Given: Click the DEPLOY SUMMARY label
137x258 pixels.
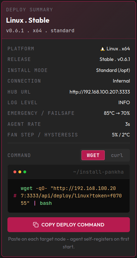Looking at the screenshot, I should (29, 10).
